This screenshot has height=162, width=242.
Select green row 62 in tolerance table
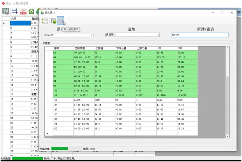(x=121, y=53)
